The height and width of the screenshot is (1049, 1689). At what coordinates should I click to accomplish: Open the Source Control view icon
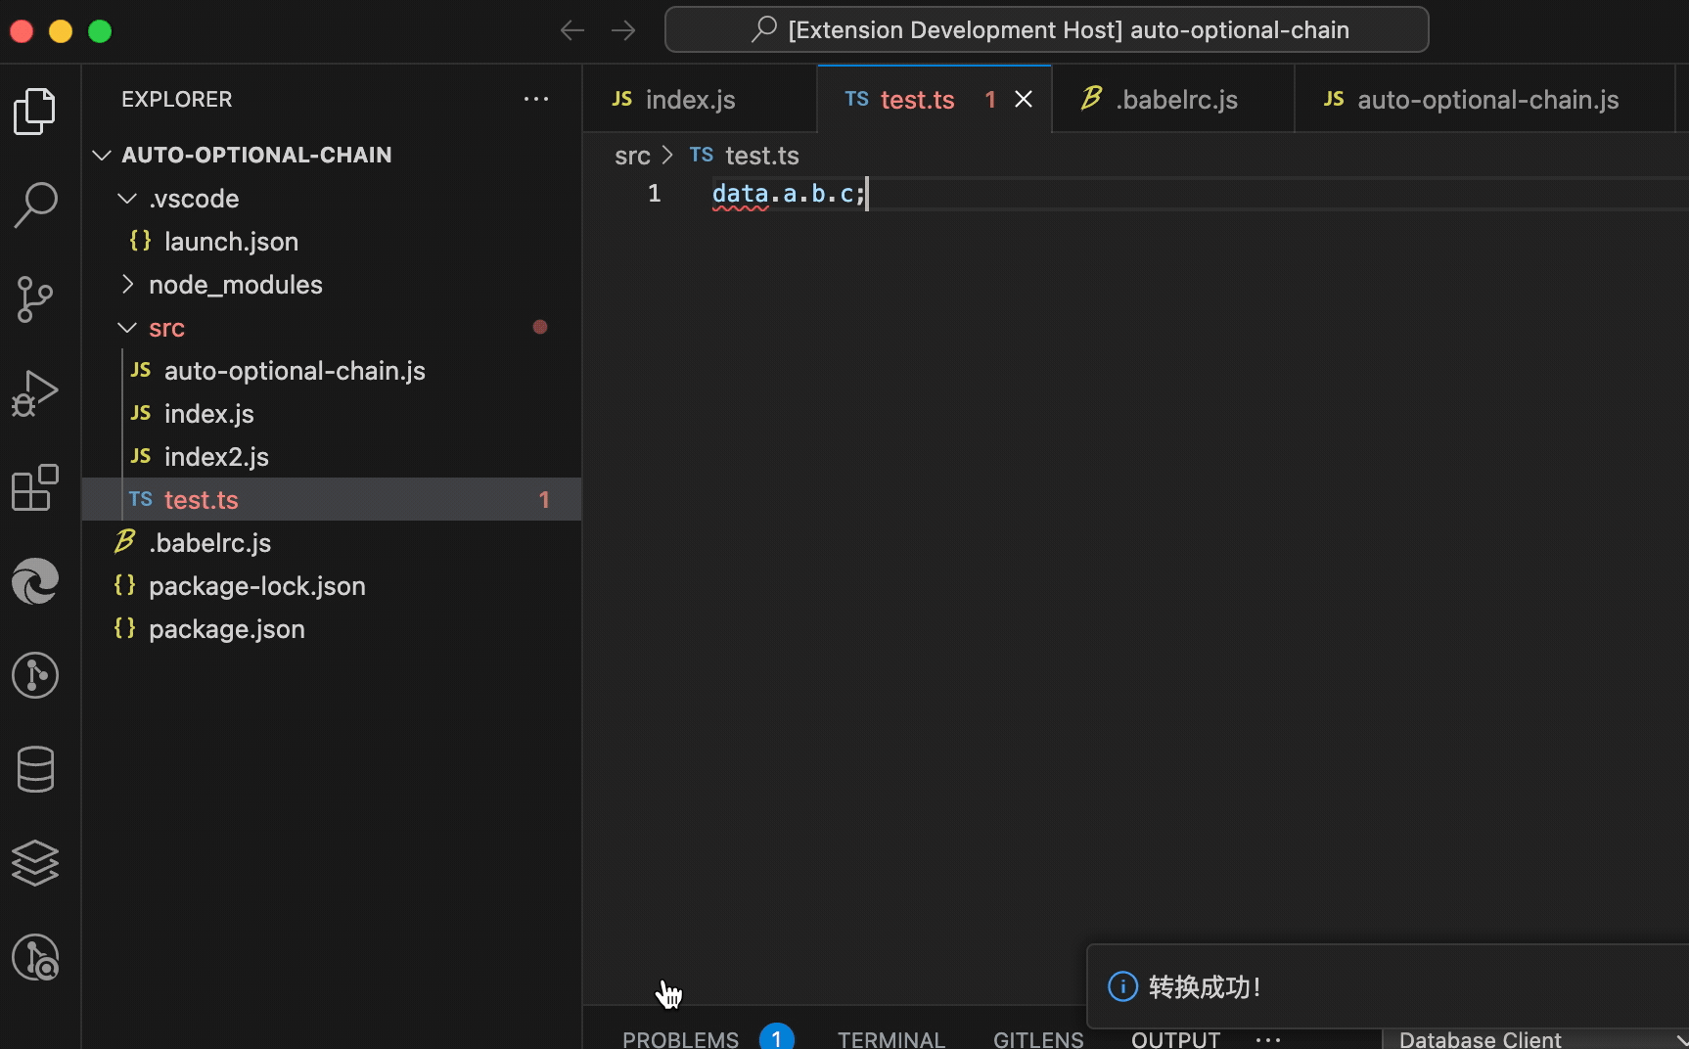coord(35,299)
